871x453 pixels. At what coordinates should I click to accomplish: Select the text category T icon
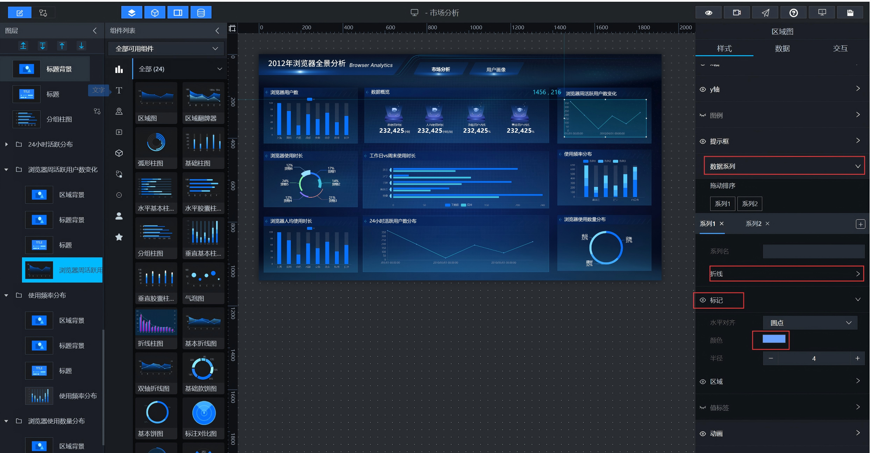119,90
